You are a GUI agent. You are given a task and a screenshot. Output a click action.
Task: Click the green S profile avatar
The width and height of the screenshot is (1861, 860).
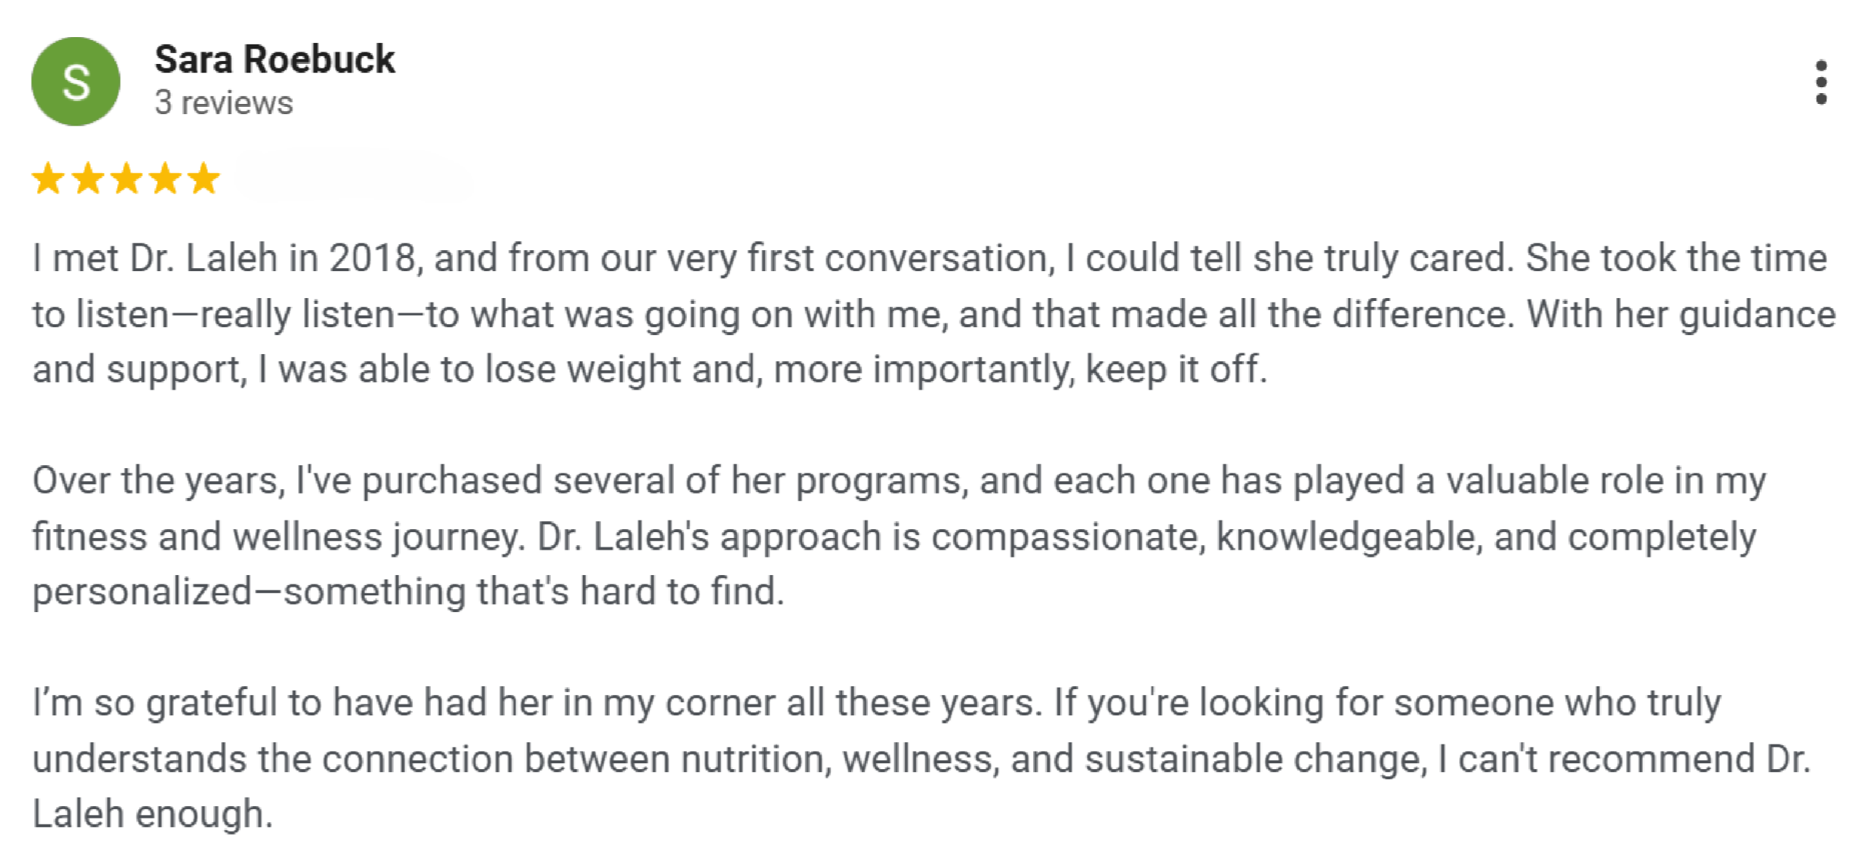point(76,81)
